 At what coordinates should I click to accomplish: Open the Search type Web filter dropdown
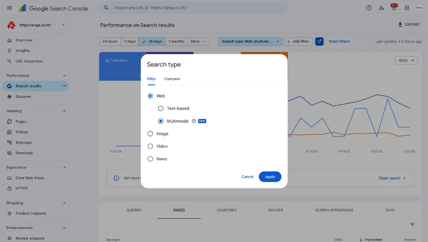(250, 42)
